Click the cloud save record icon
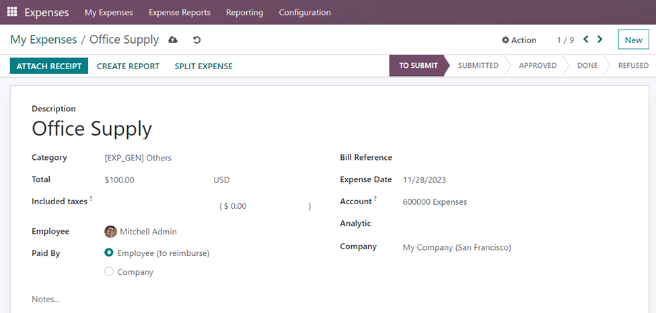 (173, 40)
